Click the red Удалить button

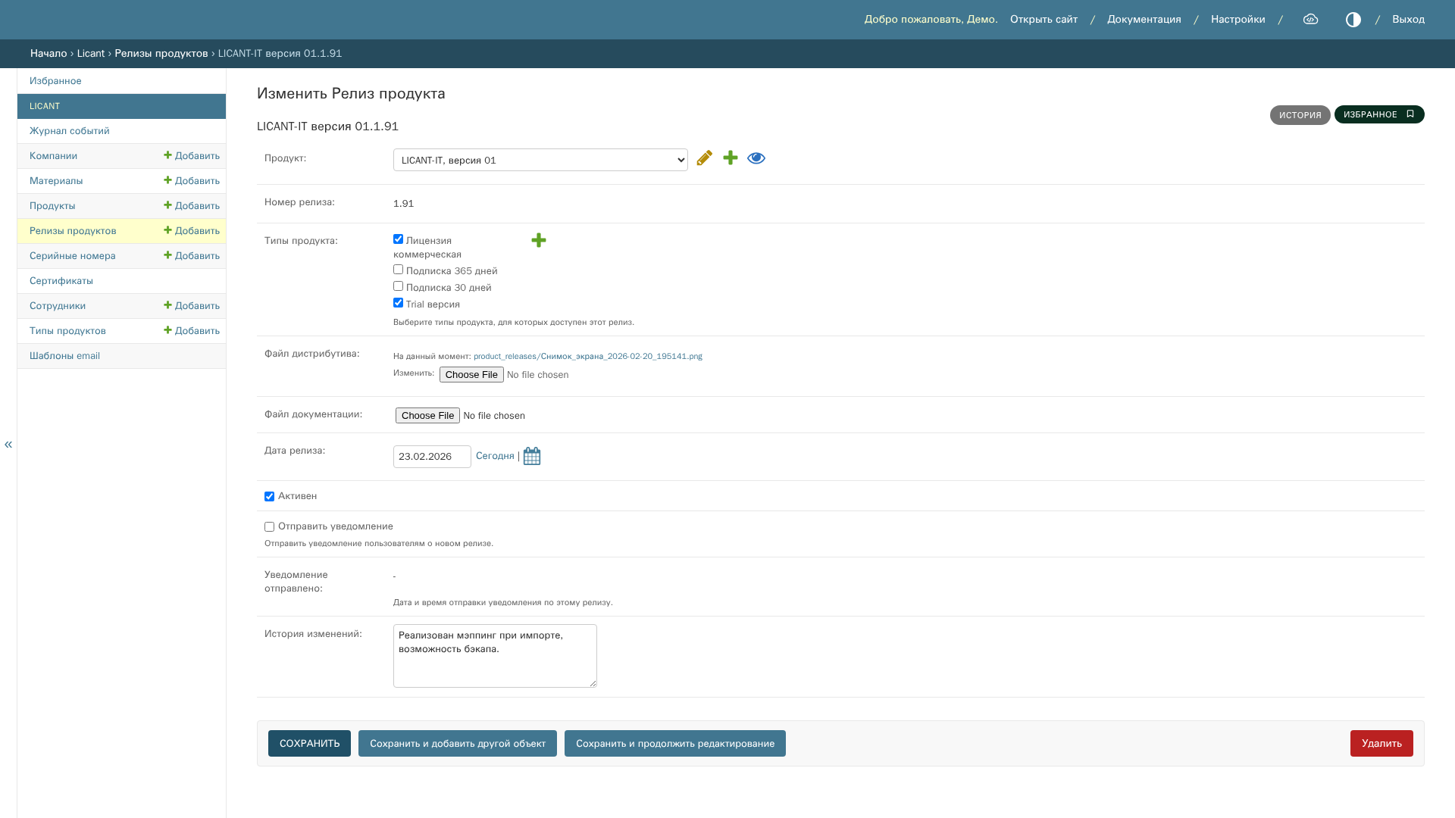pyautogui.click(x=1381, y=743)
